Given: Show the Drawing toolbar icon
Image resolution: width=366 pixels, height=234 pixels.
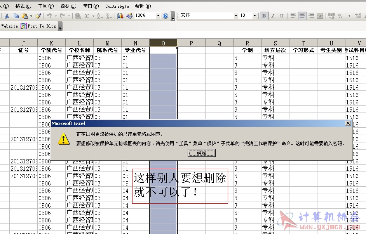Looking at the screenshot, I should [129, 16].
